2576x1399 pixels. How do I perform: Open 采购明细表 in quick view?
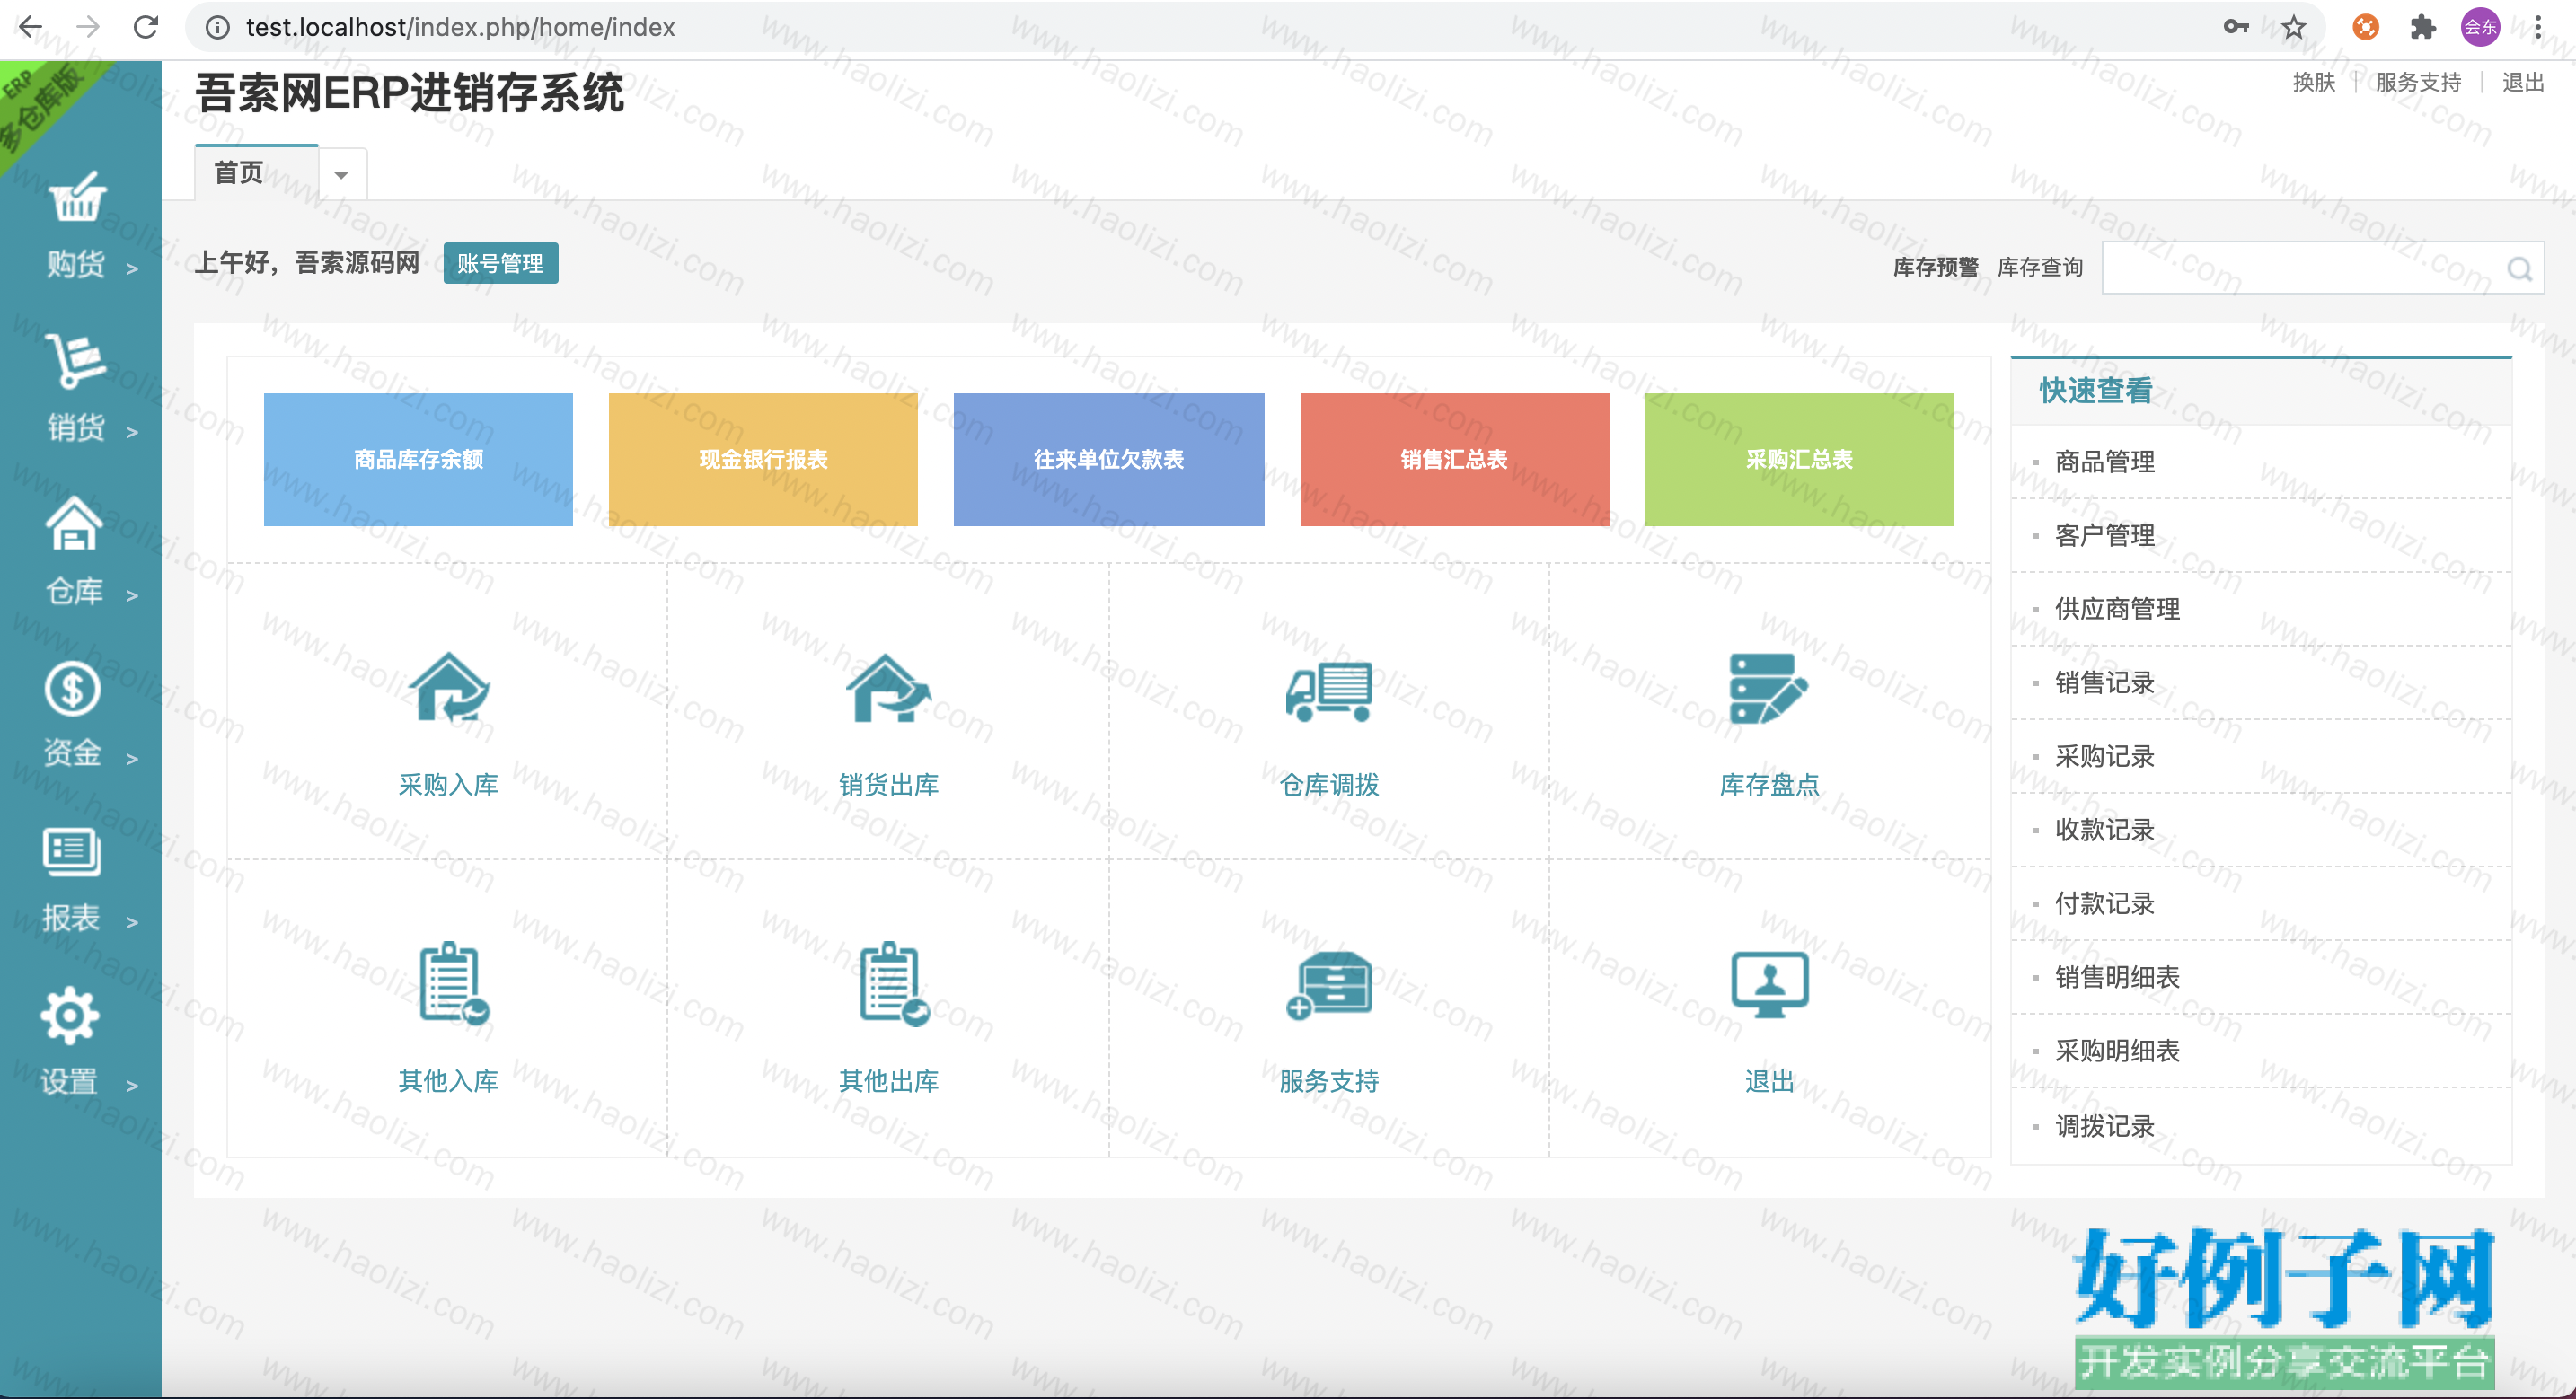(x=2117, y=1051)
